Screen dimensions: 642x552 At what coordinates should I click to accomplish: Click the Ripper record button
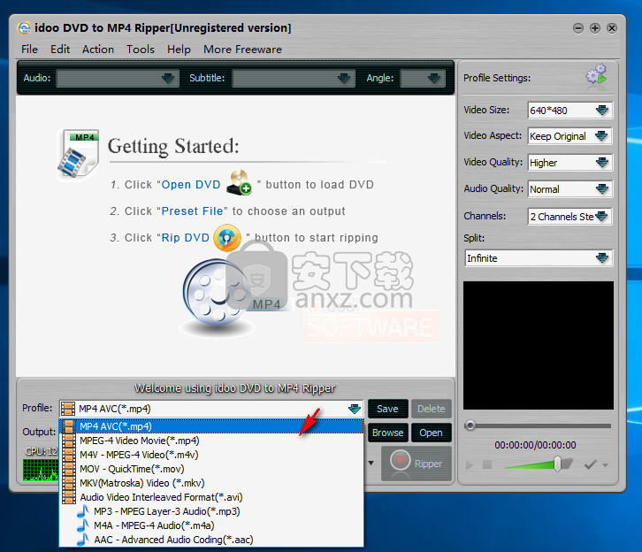[417, 464]
